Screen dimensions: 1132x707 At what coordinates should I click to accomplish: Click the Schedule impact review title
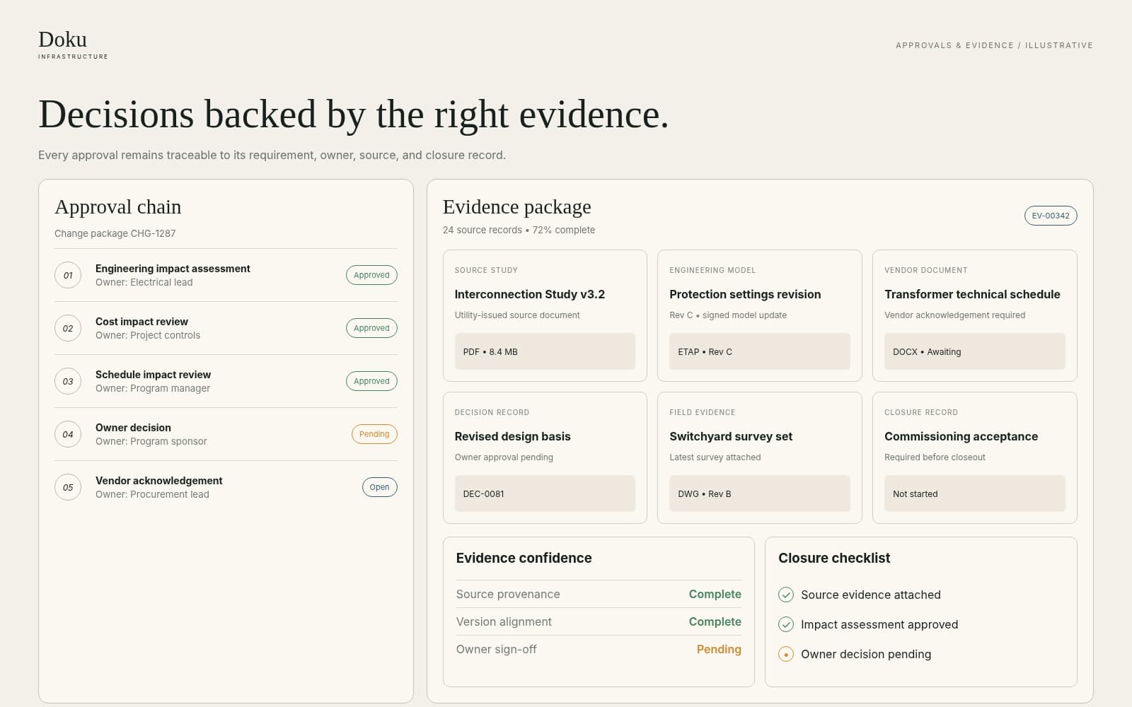tap(153, 375)
